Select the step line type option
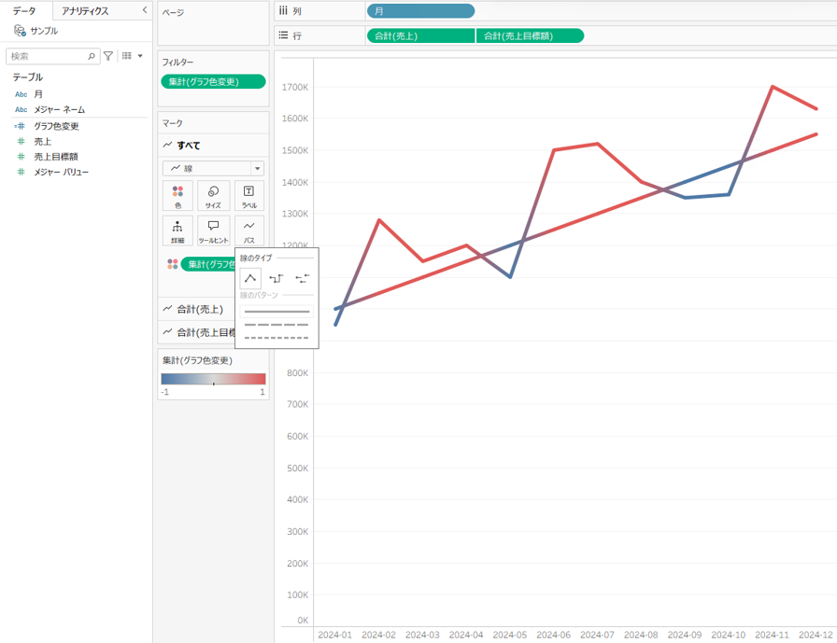 click(x=276, y=278)
